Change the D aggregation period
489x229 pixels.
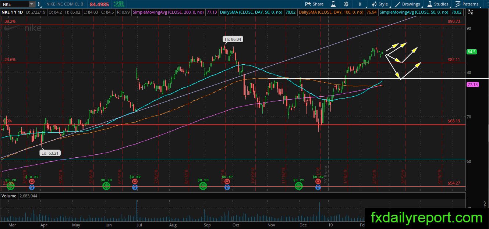point(359,4)
